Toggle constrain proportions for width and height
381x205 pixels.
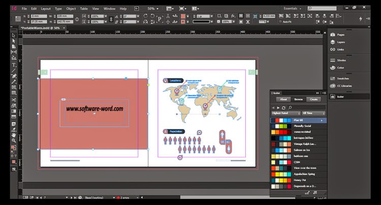[x=77, y=19]
